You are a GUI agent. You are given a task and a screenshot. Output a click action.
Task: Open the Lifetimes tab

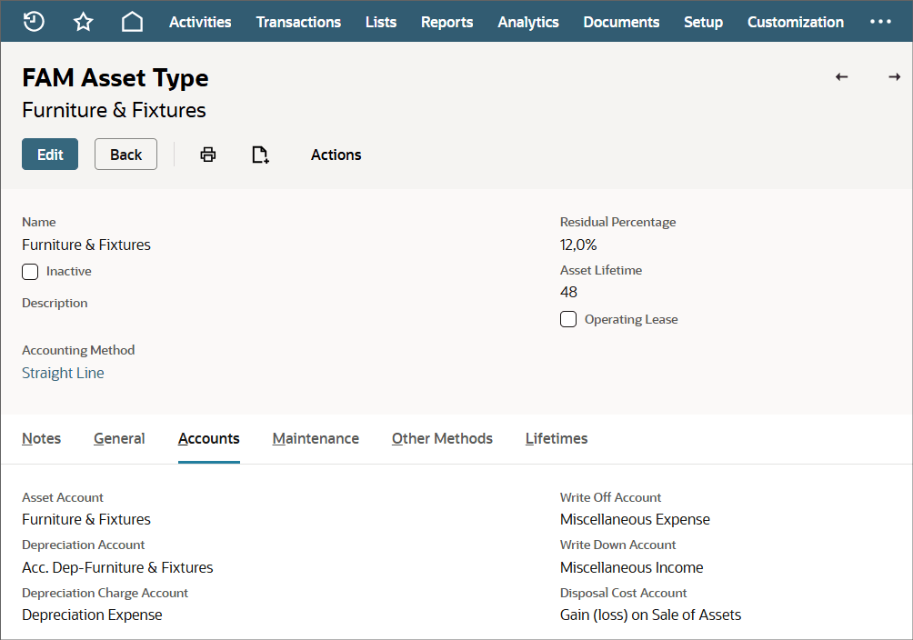click(x=557, y=438)
